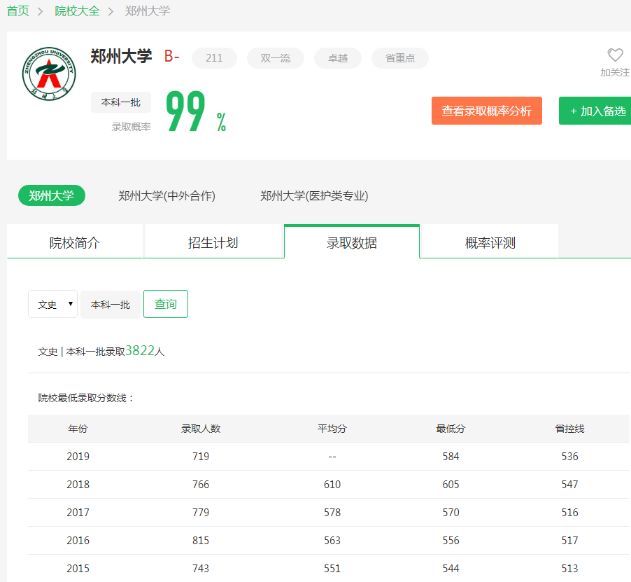This screenshot has width=631, height=582.
Task: Click the 平均分 column header
Action: point(332,429)
